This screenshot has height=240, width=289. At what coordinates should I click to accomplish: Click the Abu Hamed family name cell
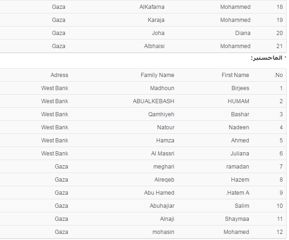tap(159, 193)
